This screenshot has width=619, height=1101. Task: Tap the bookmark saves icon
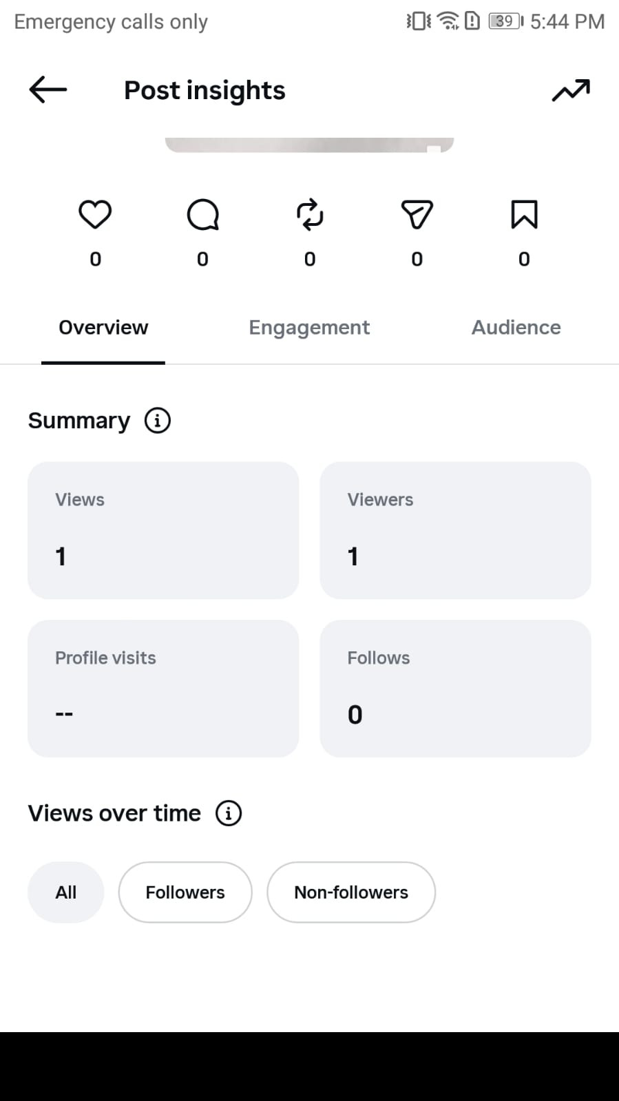(524, 214)
